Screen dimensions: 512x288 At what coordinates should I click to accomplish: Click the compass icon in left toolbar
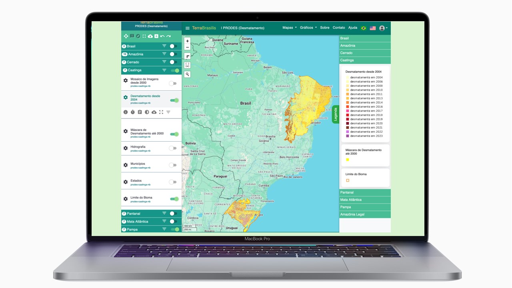click(138, 36)
